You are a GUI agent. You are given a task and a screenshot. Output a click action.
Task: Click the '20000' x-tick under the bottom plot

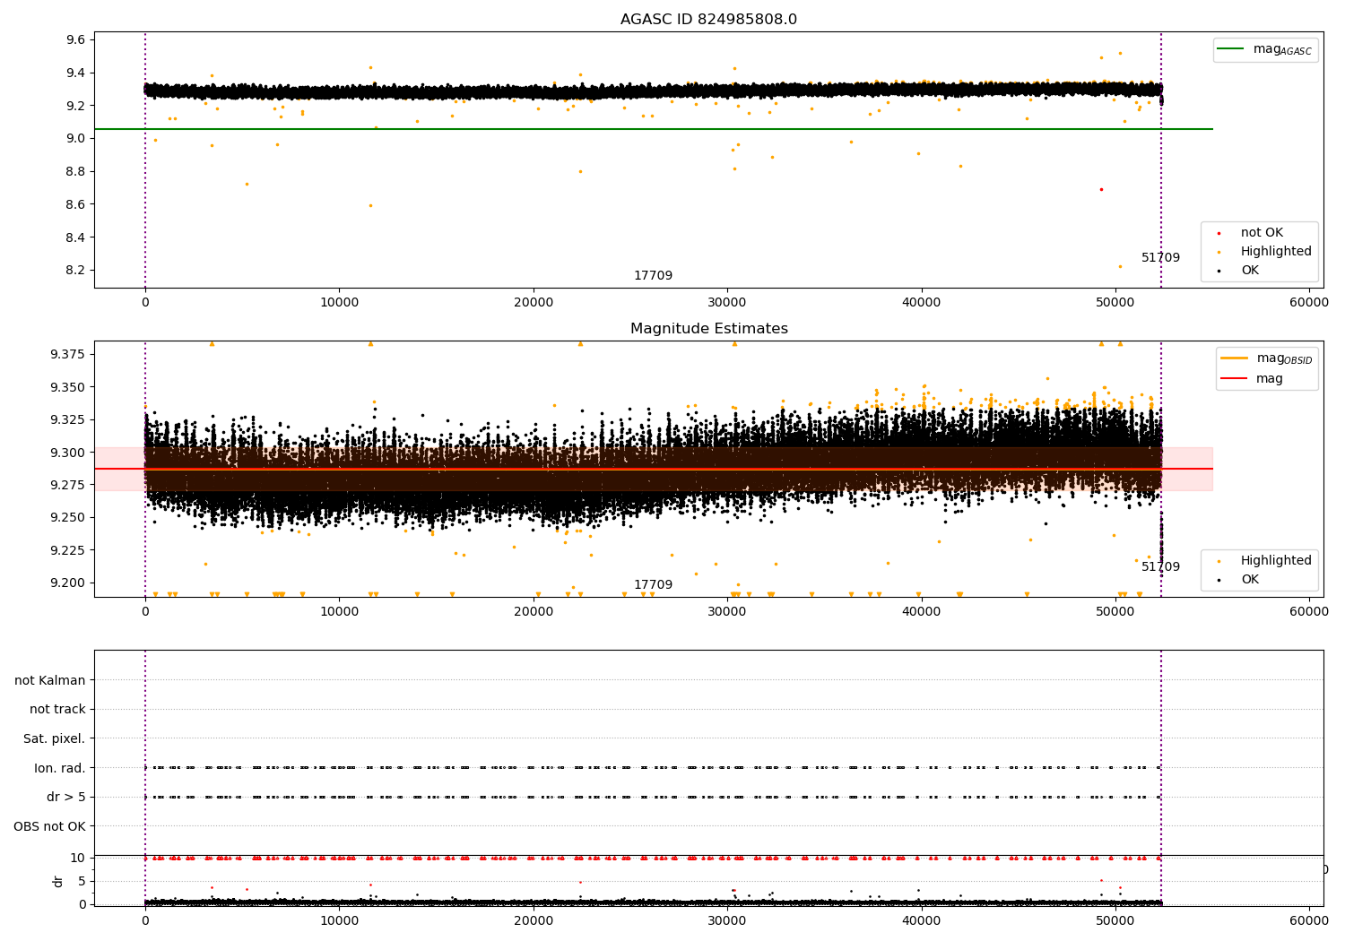534,920
